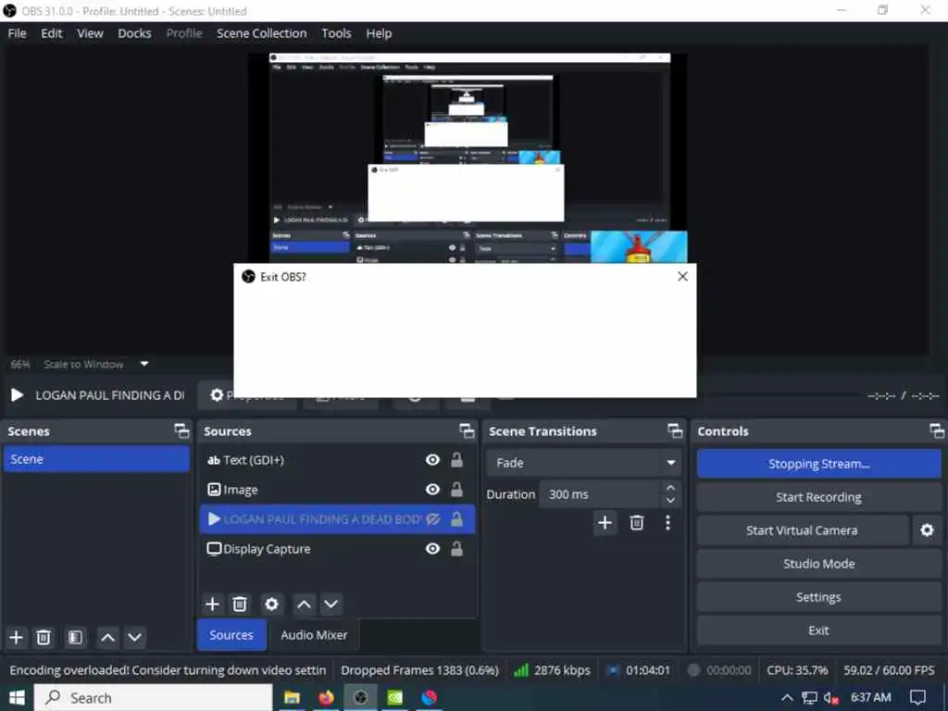This screenshot has height=711, width=948.
Task: Show hidden system tray icons
Action: click(787, 698)
